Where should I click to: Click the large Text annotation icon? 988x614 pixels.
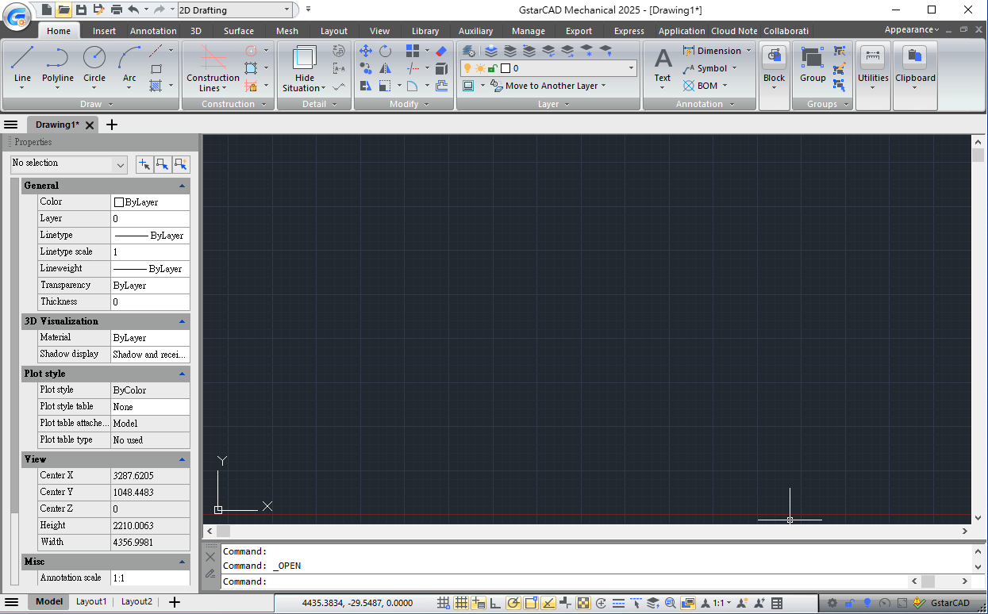tap(663, 58)
